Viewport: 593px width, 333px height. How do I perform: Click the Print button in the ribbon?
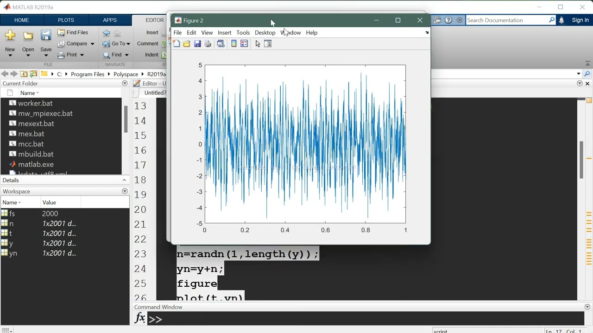67,55
